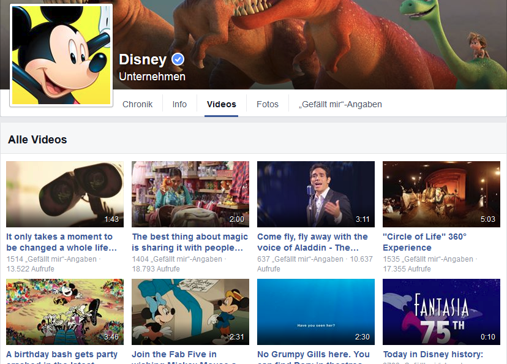
Task: Open "Circle of Life" 360° Experience title
Action: [x=424, y=242]
